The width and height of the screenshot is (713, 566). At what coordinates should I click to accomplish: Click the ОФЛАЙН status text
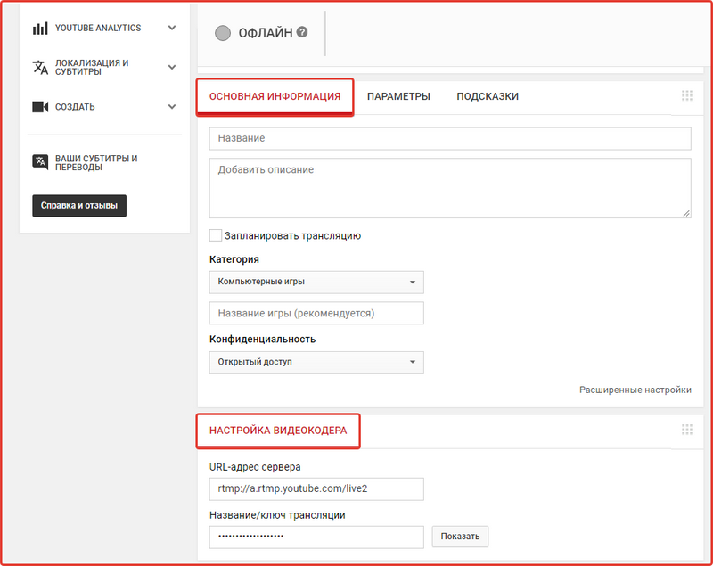click(x=266, y=33)
